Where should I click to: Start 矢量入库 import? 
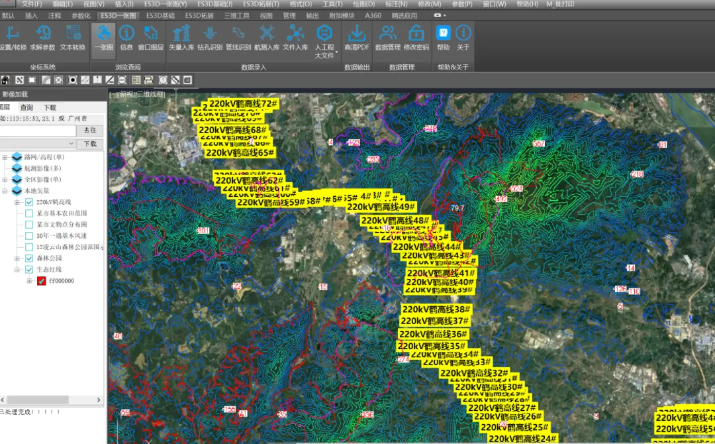tap(181, 37)
